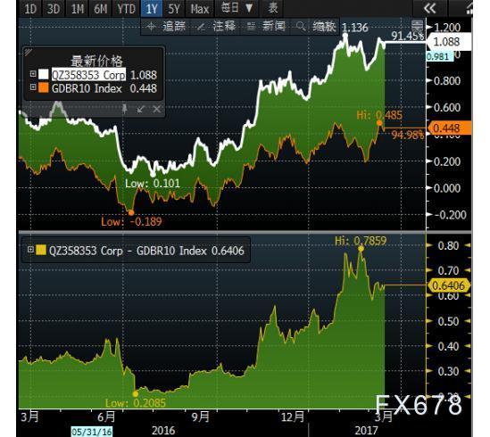
Task: Click the Low: -0.189 orange marker point
Action: [x=131, y=213]
